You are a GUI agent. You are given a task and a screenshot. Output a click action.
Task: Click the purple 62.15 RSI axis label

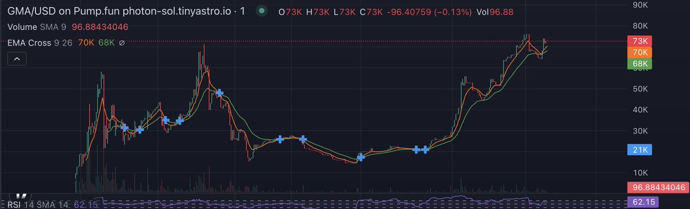(643, 202)
